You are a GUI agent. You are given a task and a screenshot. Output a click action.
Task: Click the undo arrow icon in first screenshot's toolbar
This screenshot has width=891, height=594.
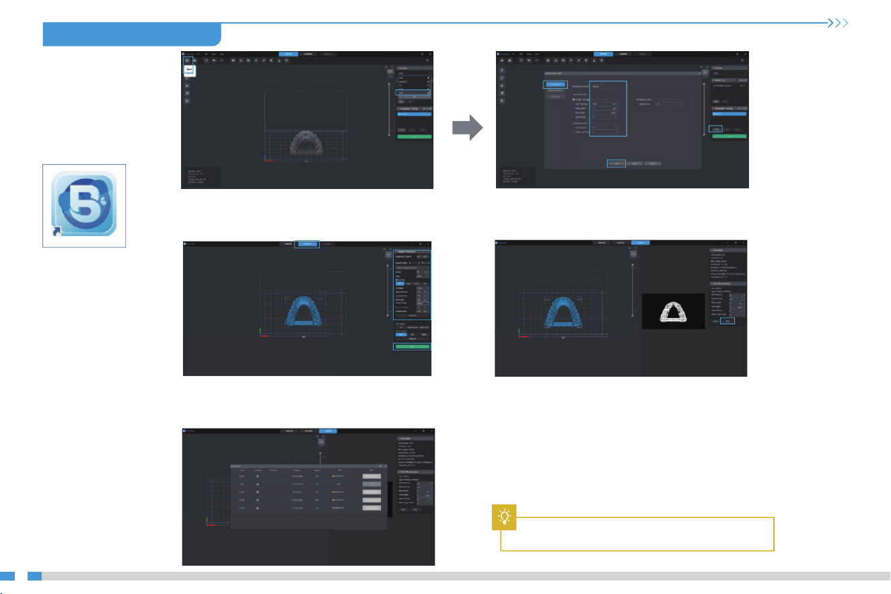214,61
